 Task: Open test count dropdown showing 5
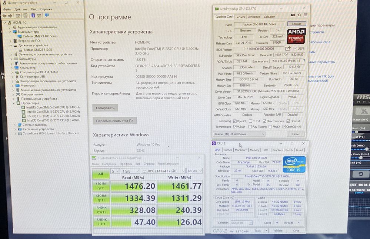115,171
